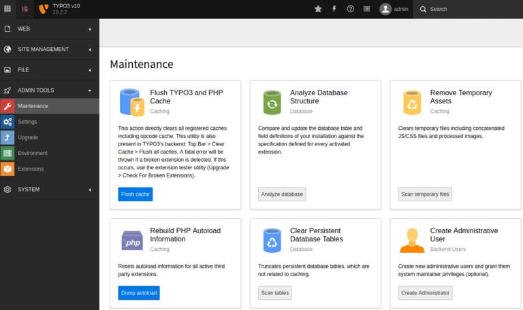Open the bookmarks star icon in top bar
This screenshot has height=310, width=523.
[x=318, y=9]
